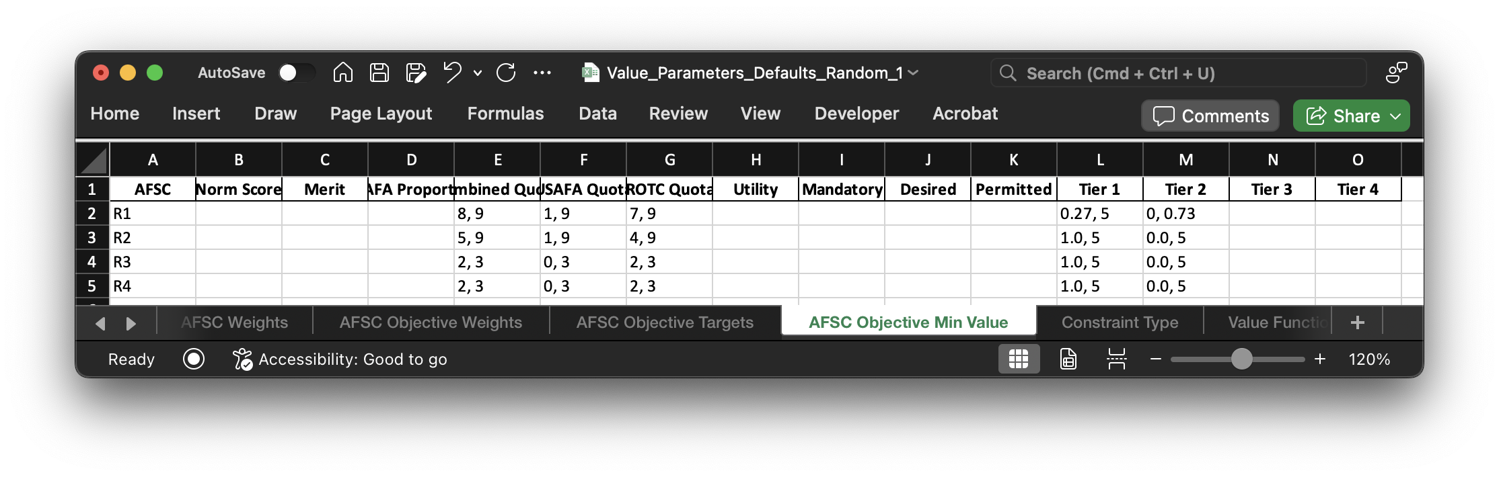Viewport: 1499px width, 477px height.
Task: Open the Formulas ribbon tab
Action: point(505,114)
